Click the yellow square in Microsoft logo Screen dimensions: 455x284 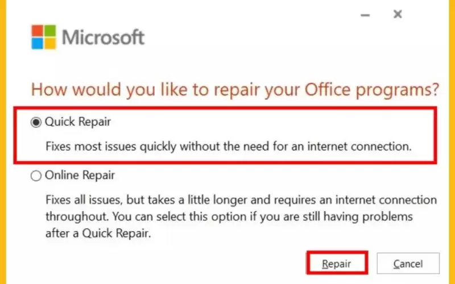[x=50, y=44]
